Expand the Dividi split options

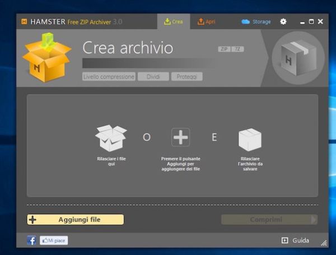153,76
